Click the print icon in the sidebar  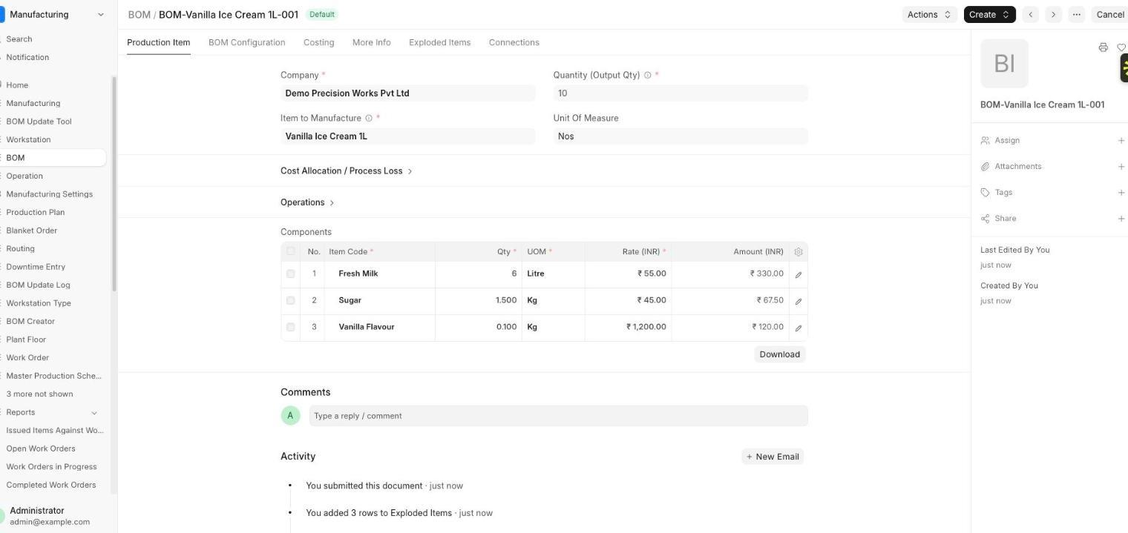1103,47
